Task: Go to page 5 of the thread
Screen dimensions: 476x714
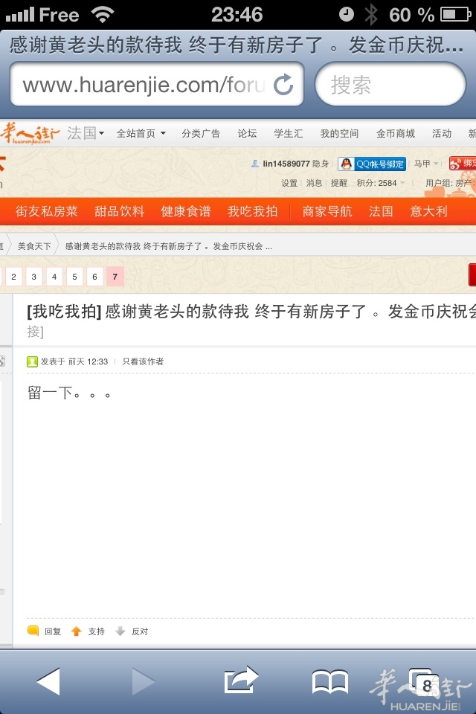Action: pos(74,277)
